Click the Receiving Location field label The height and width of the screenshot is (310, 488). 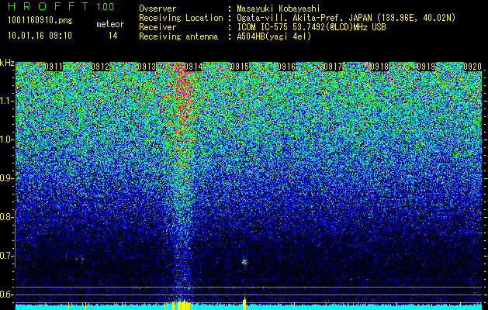(x=181, y=18)
